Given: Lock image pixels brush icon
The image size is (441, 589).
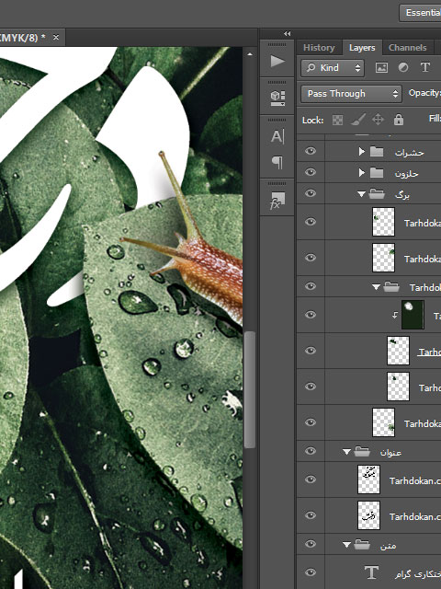Looking at the screenshot, I should pyautogui.click(x=357, y=120).
